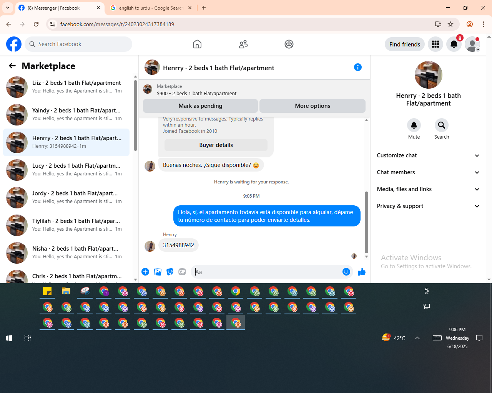The width and height of the screenshot is (492, 393).
Task: Attach a file using the photo icon
Action: pyautogui.click(x=158, y=272)
